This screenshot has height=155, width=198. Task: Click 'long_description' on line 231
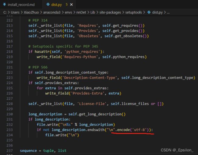click(x=52, y=119)
